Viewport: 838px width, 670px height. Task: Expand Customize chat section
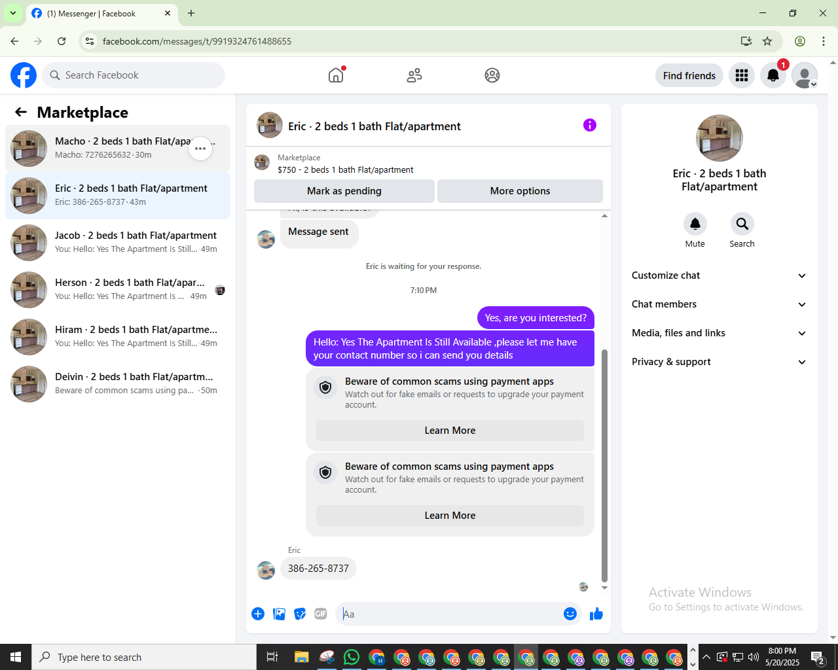(719, 275)
